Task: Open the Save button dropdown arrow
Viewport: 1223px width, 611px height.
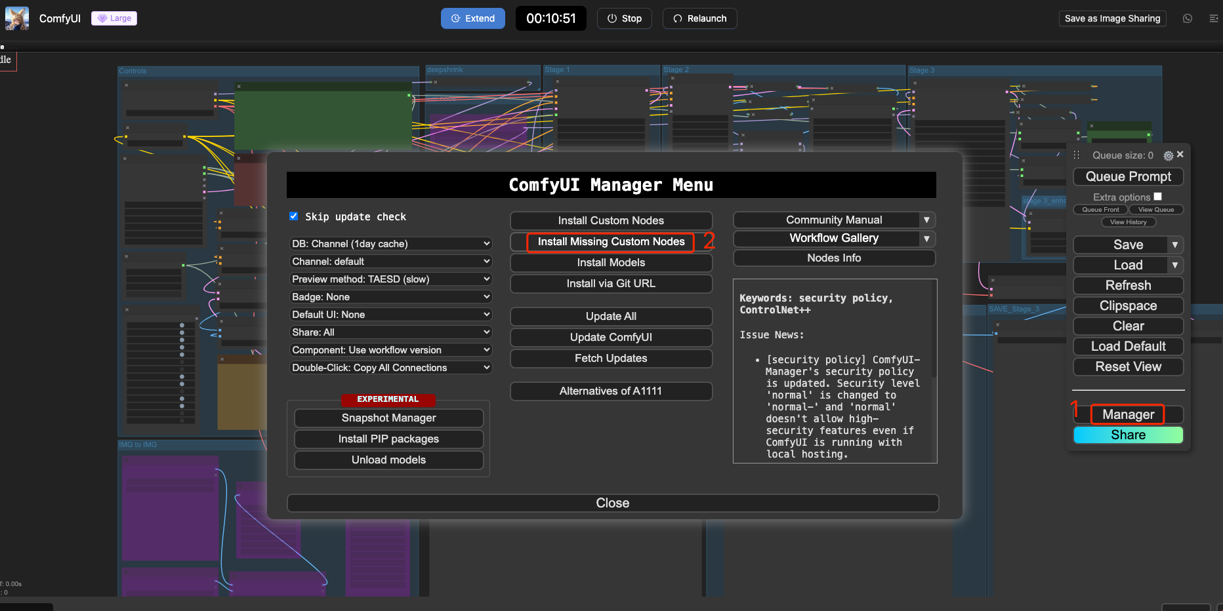Action: (x=1174, y=245)
